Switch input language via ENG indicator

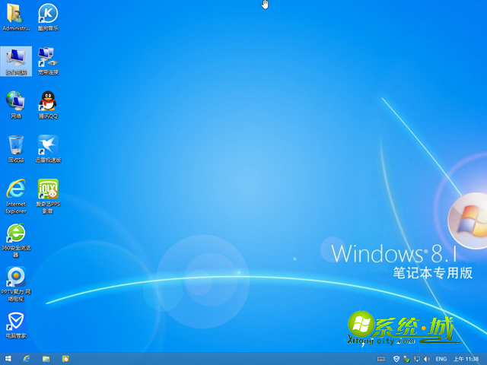[441, 359]
